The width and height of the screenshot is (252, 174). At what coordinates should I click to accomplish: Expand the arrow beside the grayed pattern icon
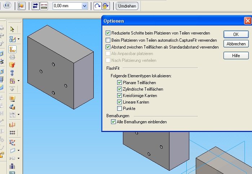(19, 114)
